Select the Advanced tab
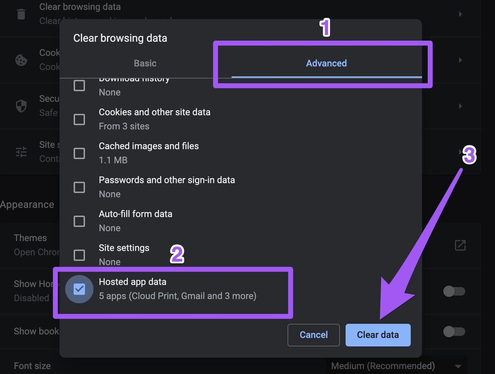The width and height of the screenshot is (495, 374). (x=326, y=63)
